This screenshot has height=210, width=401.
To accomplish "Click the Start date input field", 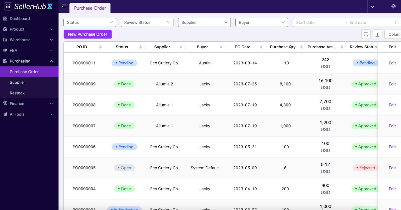I will (x=317, y=23).
